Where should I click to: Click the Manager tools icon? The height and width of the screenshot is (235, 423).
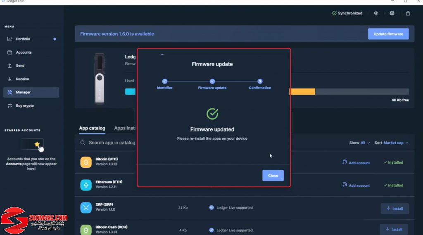[10, 92]
